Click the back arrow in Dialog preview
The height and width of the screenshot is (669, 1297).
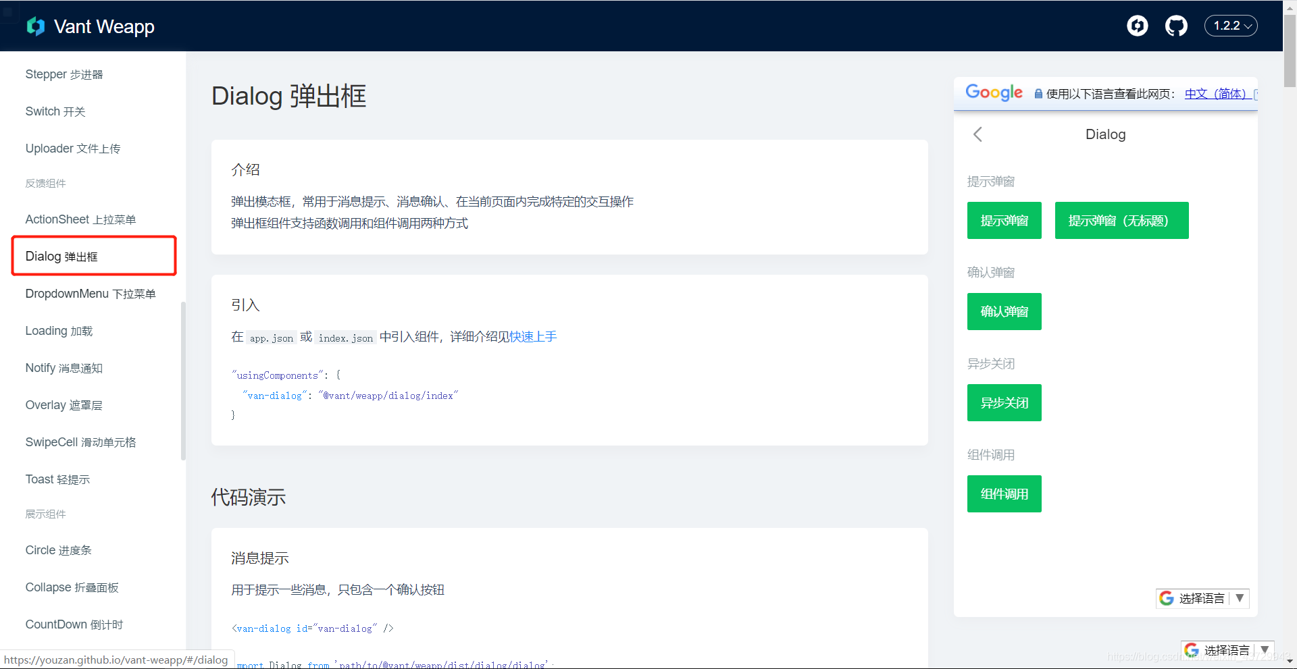click(x=977, y=134)
